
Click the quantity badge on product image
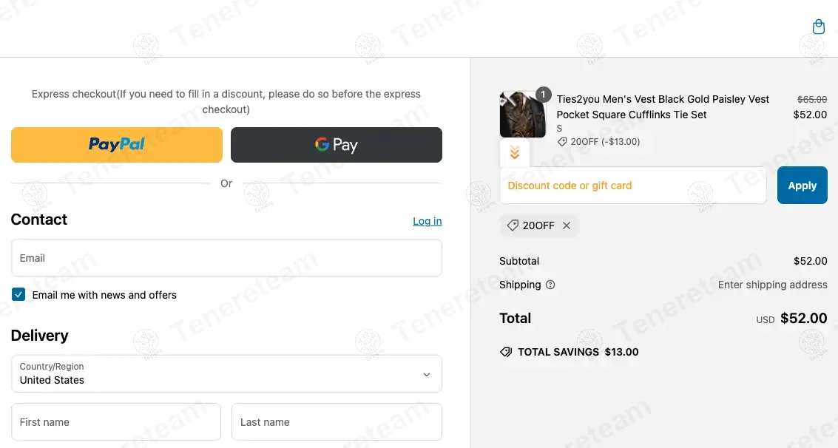point(544,95)
